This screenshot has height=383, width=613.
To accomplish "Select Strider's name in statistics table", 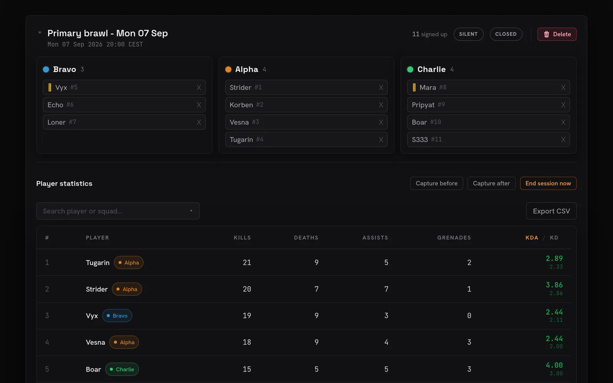I will click(97, 289).
